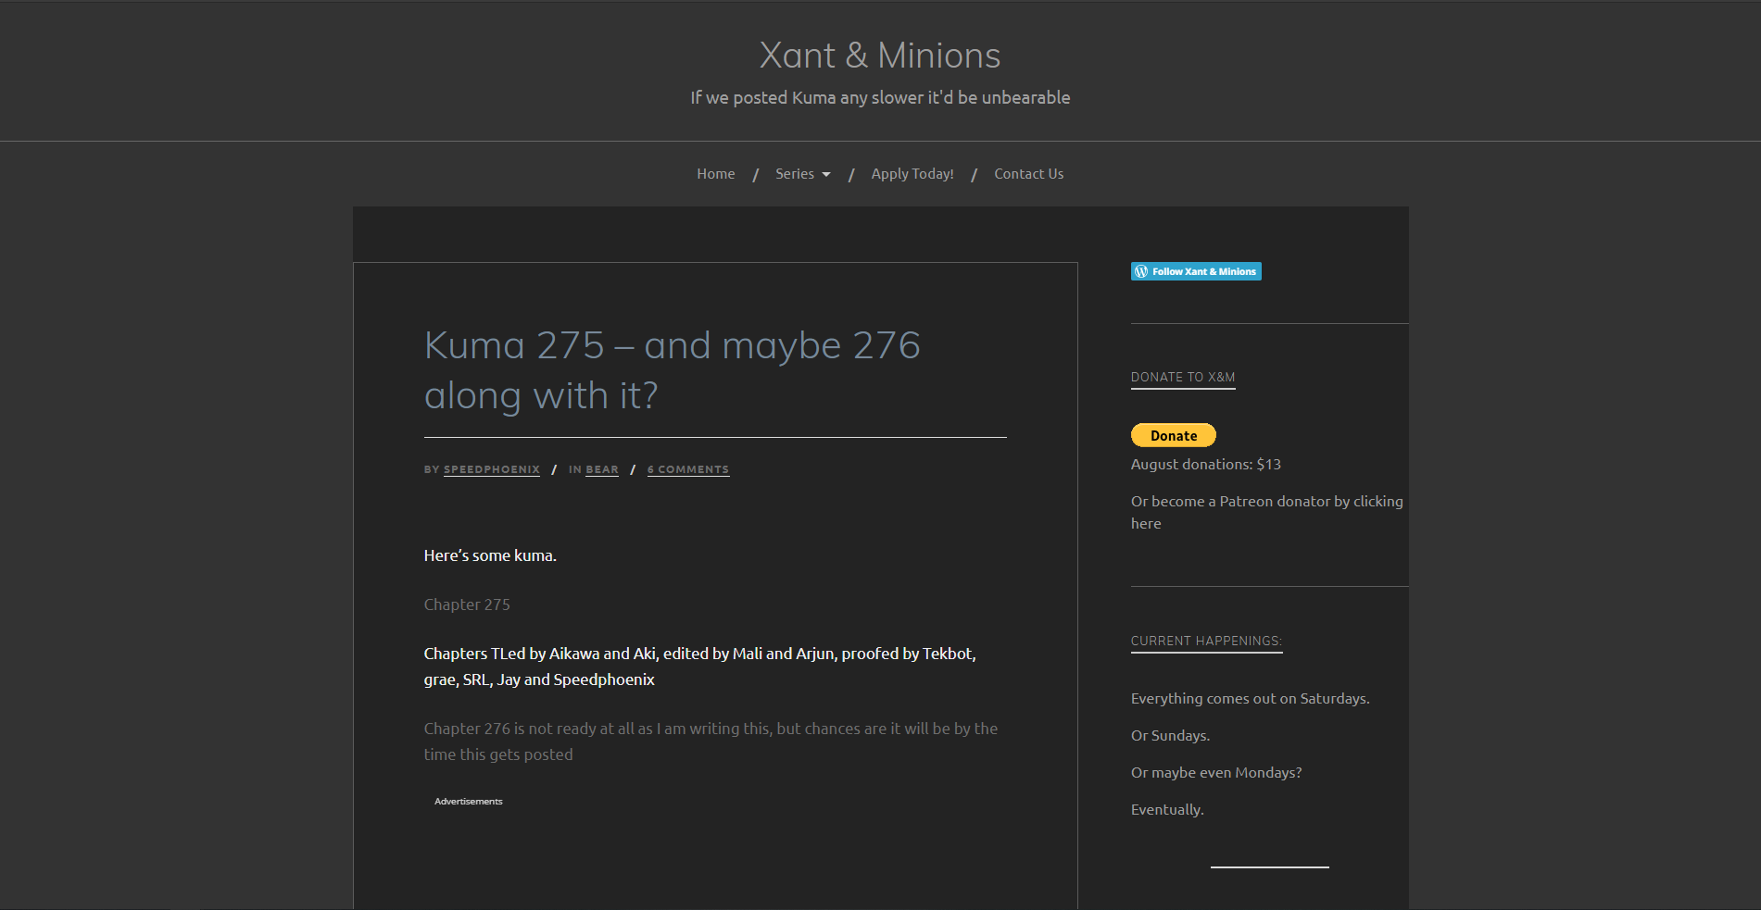
Task: Open the Bear category link
Action: (602, 469)
